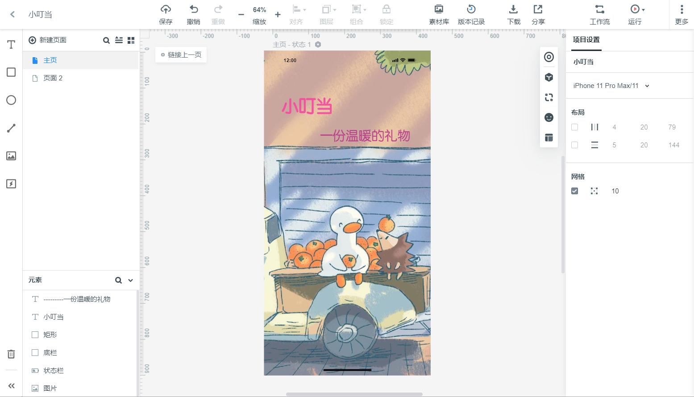Image resolution: width=694 pixels, height=397 pixels.
Task: Click the frame corners icon in floating toolbar
Action: pyautogui.click(x=549, y=97)
